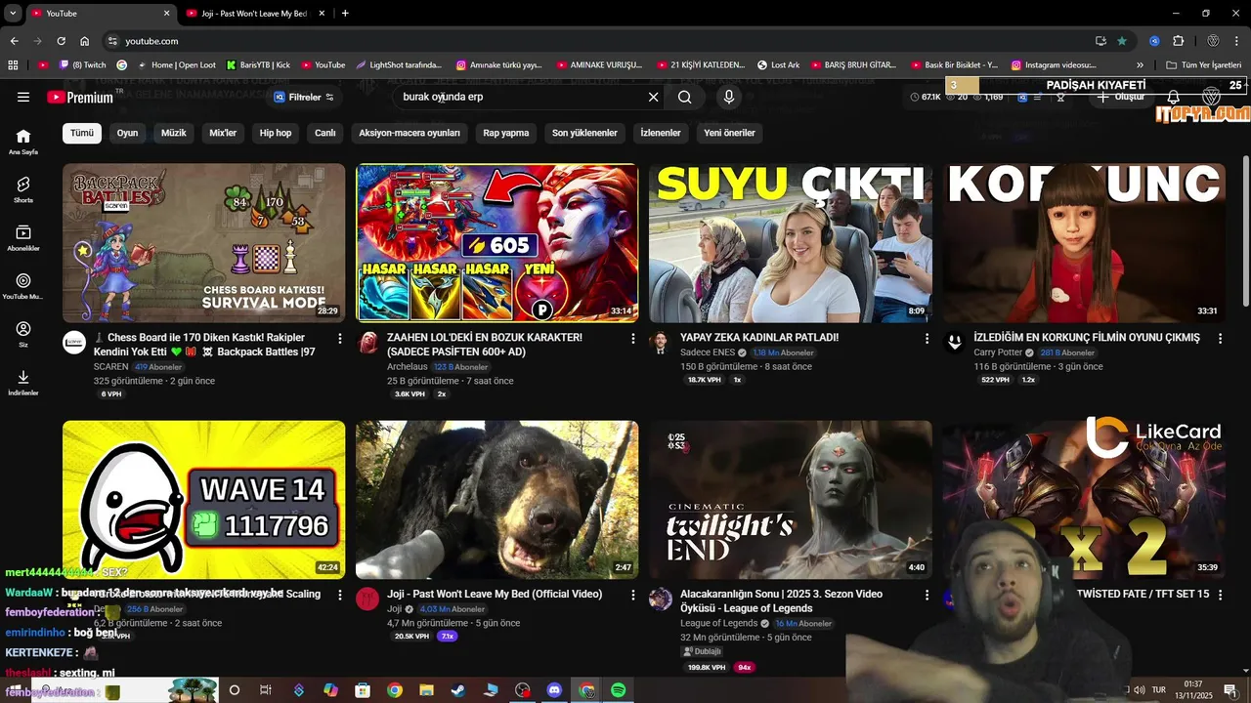The height and width of the screenshot is (703, 1251).
Task: Open the Sadece ENES channel avatar
Action: (x=661, y=342)
